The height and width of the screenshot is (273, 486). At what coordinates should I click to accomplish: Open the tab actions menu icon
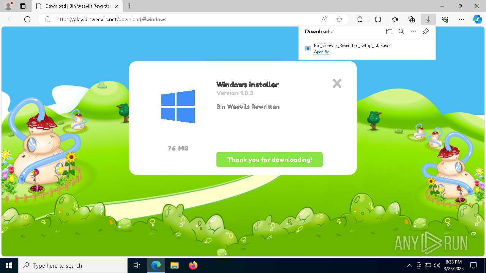tap(23, 6)
